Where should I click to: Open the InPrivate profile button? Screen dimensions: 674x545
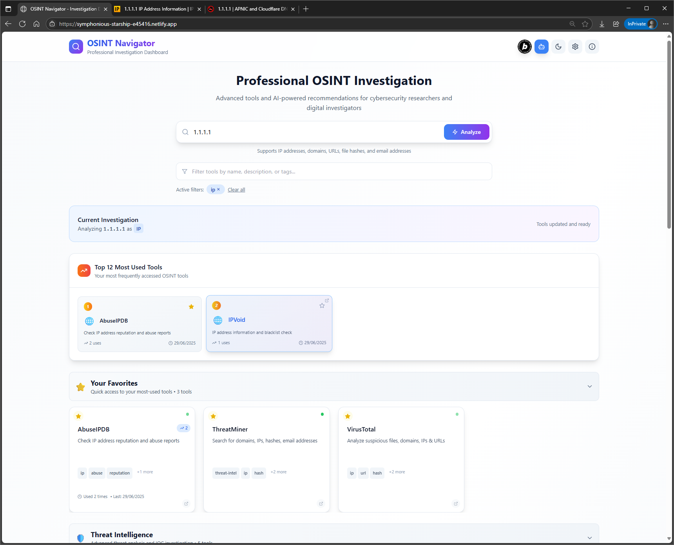pos(641,24)
